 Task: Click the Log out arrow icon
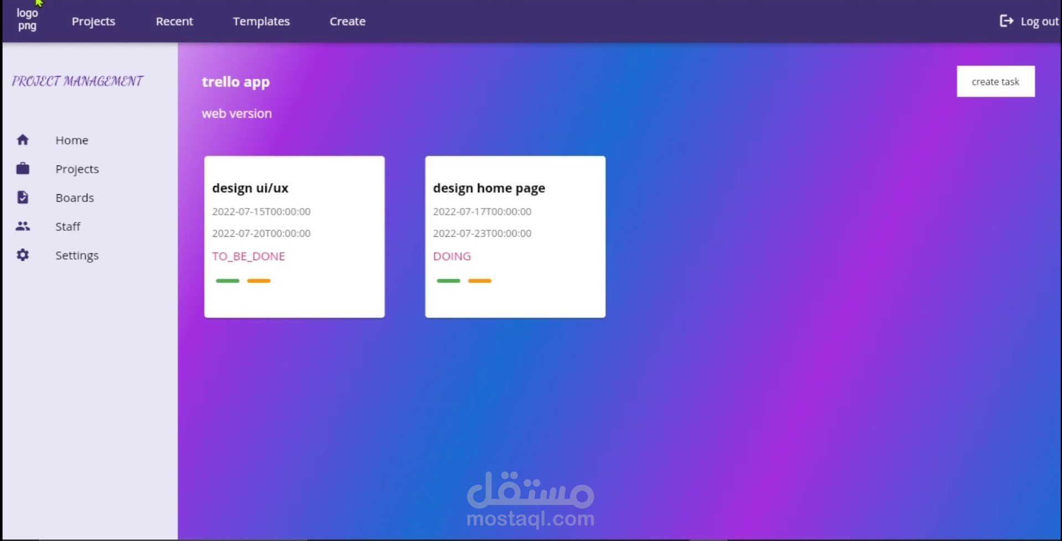pos(1006,21)
